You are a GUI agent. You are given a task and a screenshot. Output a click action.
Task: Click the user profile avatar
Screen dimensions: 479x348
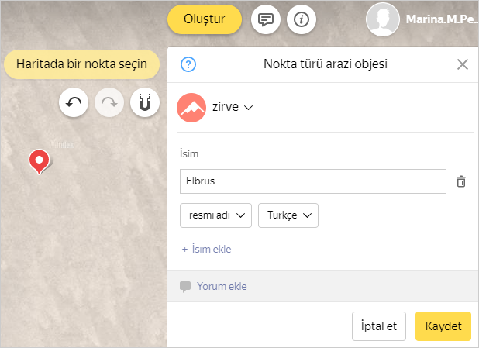(x=383, y=19)
